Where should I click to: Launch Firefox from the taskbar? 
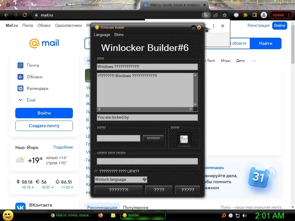101,215
